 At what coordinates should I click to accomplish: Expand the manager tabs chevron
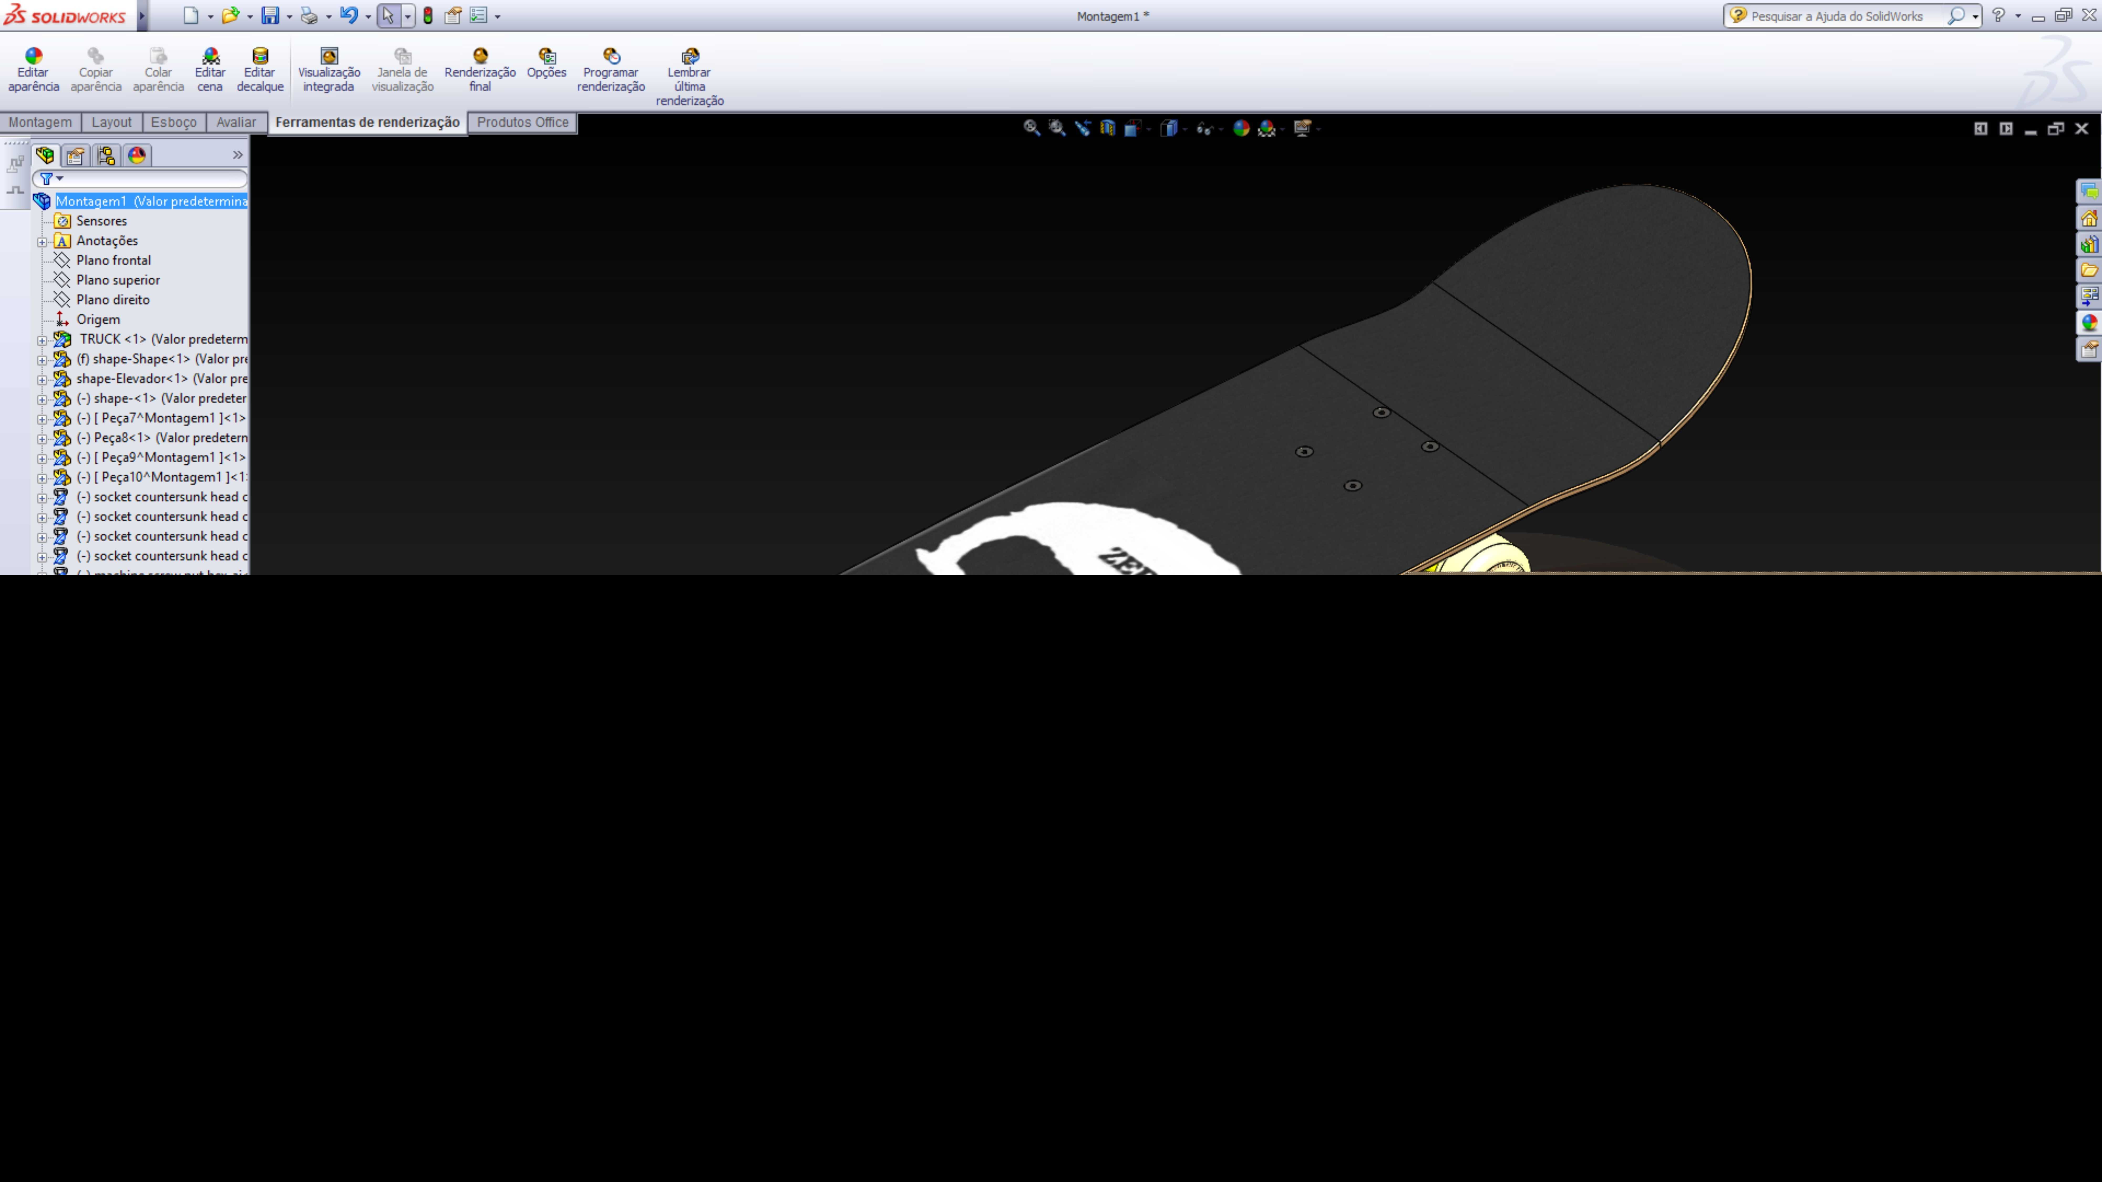[238, 155]
